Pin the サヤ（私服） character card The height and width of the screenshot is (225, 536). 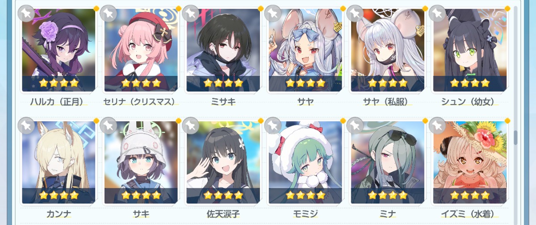click(x=355, y=14)
